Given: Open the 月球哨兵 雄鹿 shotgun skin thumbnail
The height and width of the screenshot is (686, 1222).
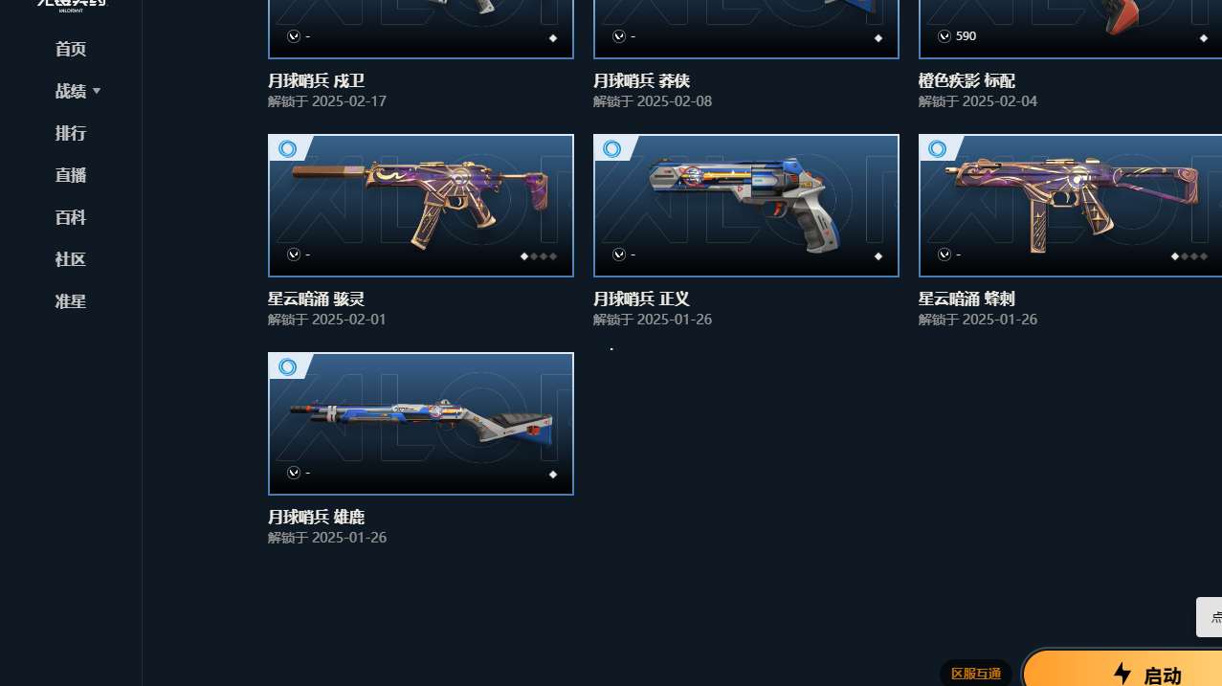Looking at the screenshot, I should 421,424.
